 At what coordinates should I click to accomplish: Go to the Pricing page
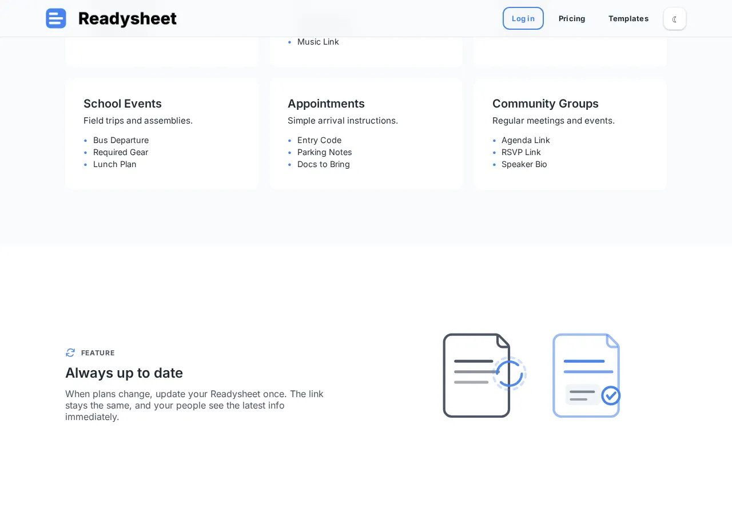572,18
